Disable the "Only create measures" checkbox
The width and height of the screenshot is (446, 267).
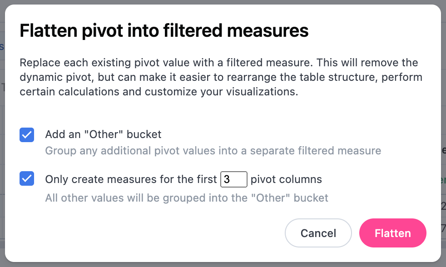click(x=27, y=178)
